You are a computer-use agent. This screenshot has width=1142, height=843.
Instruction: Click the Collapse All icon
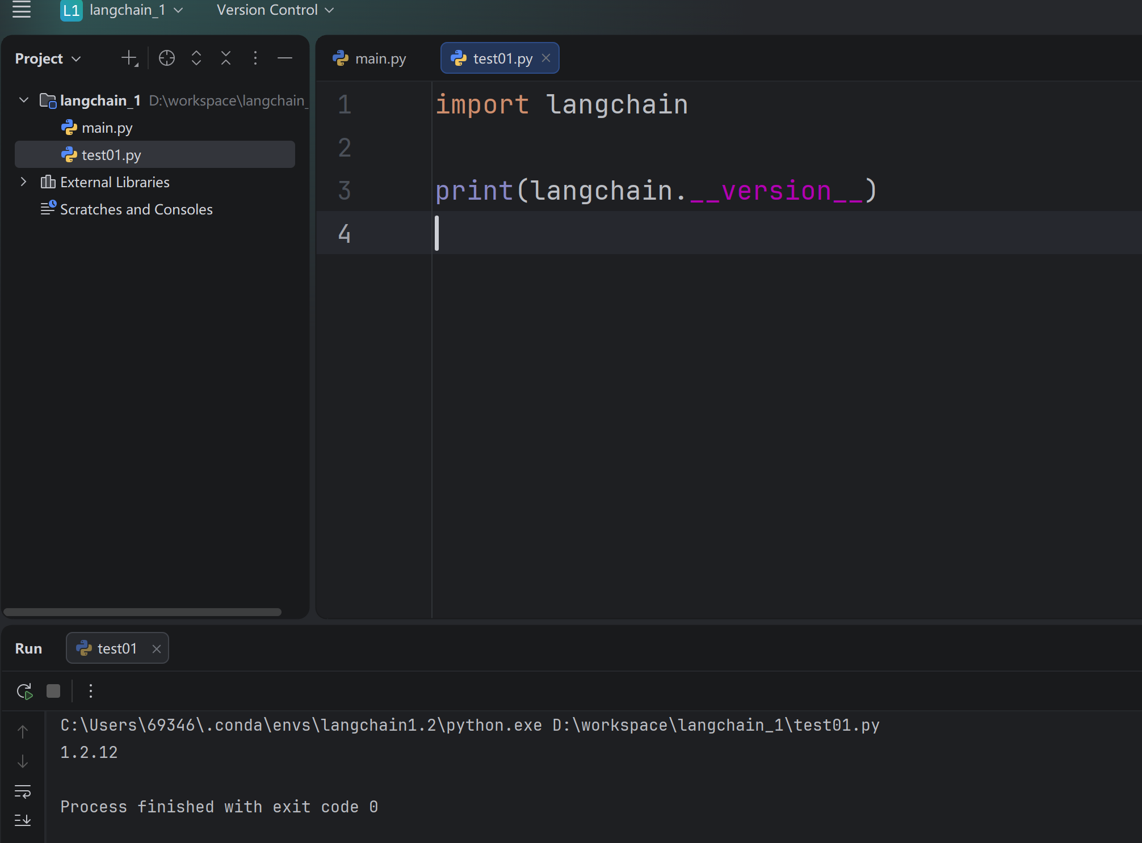(226, 58)
